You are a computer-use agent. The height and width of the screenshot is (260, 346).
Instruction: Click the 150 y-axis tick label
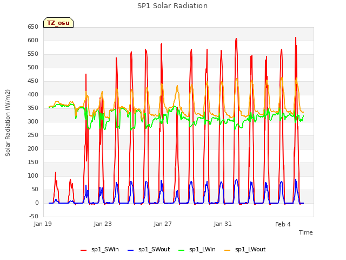[33, 162]
